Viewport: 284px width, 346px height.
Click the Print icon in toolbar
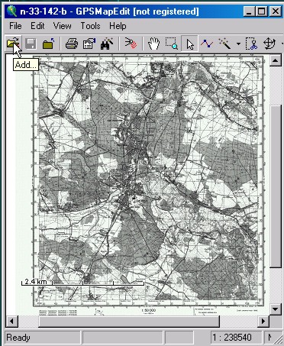coord(72,44)
